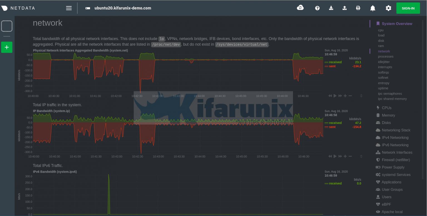This screenshot has width=427, height=216.
Task: Select network in the System Overview menu
Action: [x=384, y=51]
